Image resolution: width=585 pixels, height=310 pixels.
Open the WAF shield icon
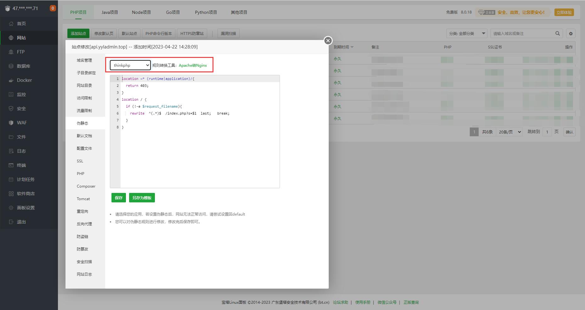[11, 123]
